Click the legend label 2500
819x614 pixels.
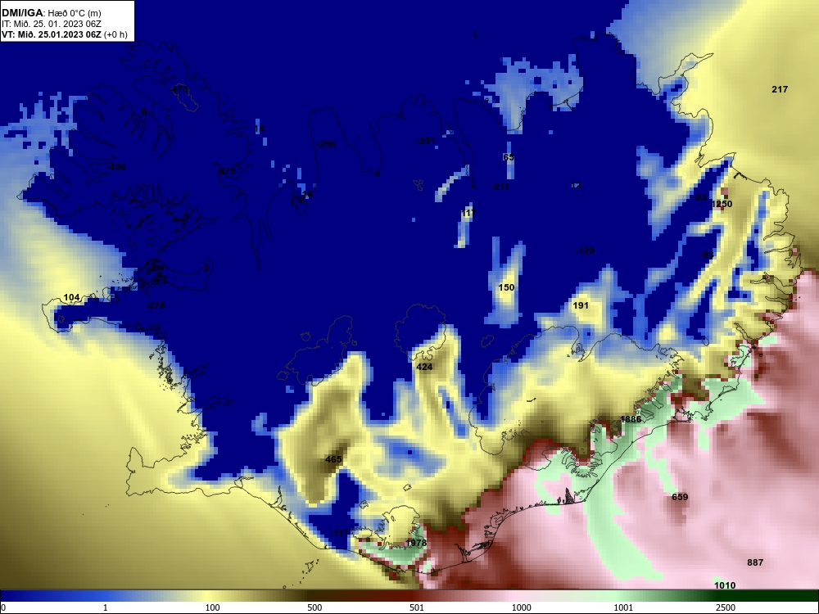(726, 607)
